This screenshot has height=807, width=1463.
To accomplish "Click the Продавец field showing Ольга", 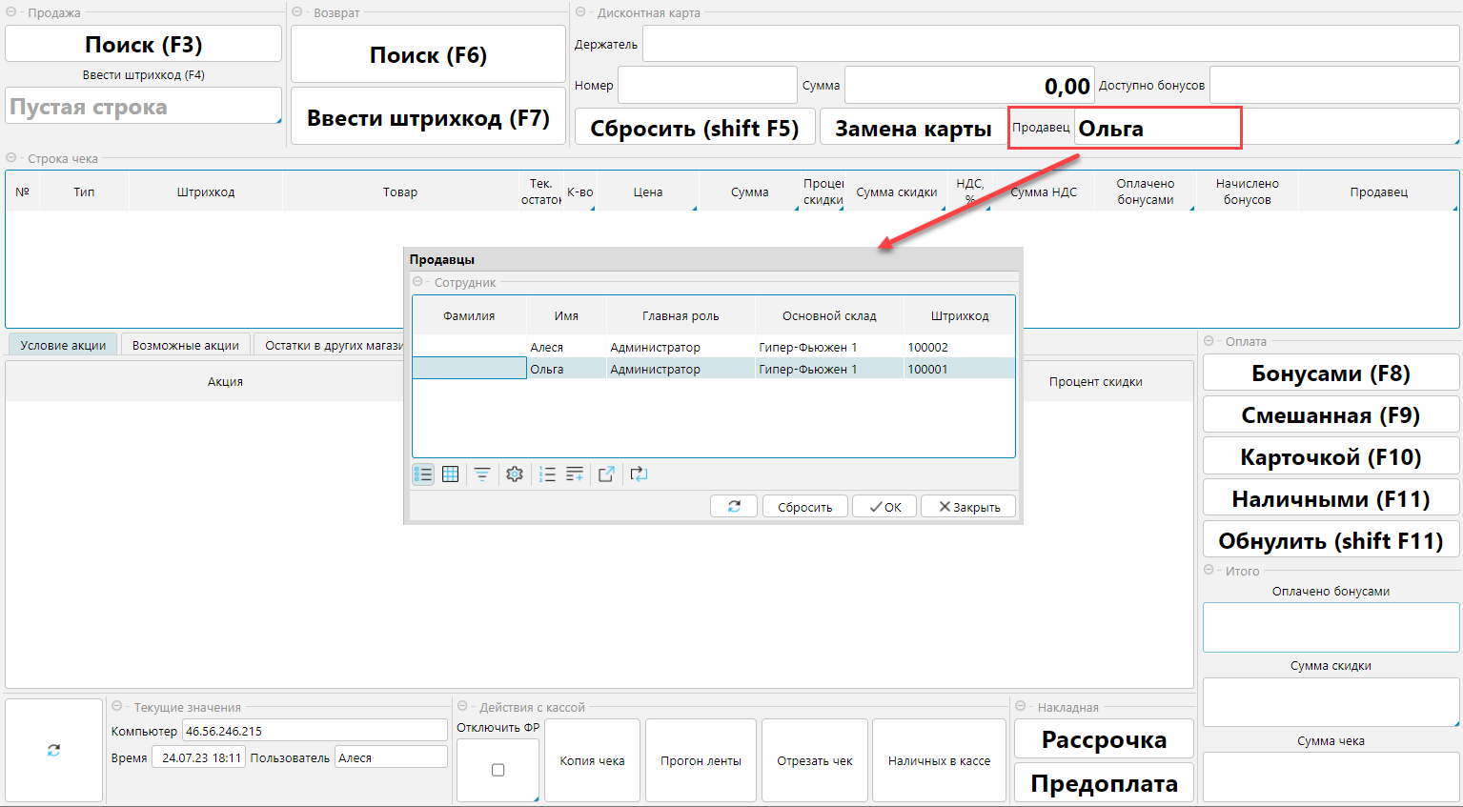I will [1156, 129].
